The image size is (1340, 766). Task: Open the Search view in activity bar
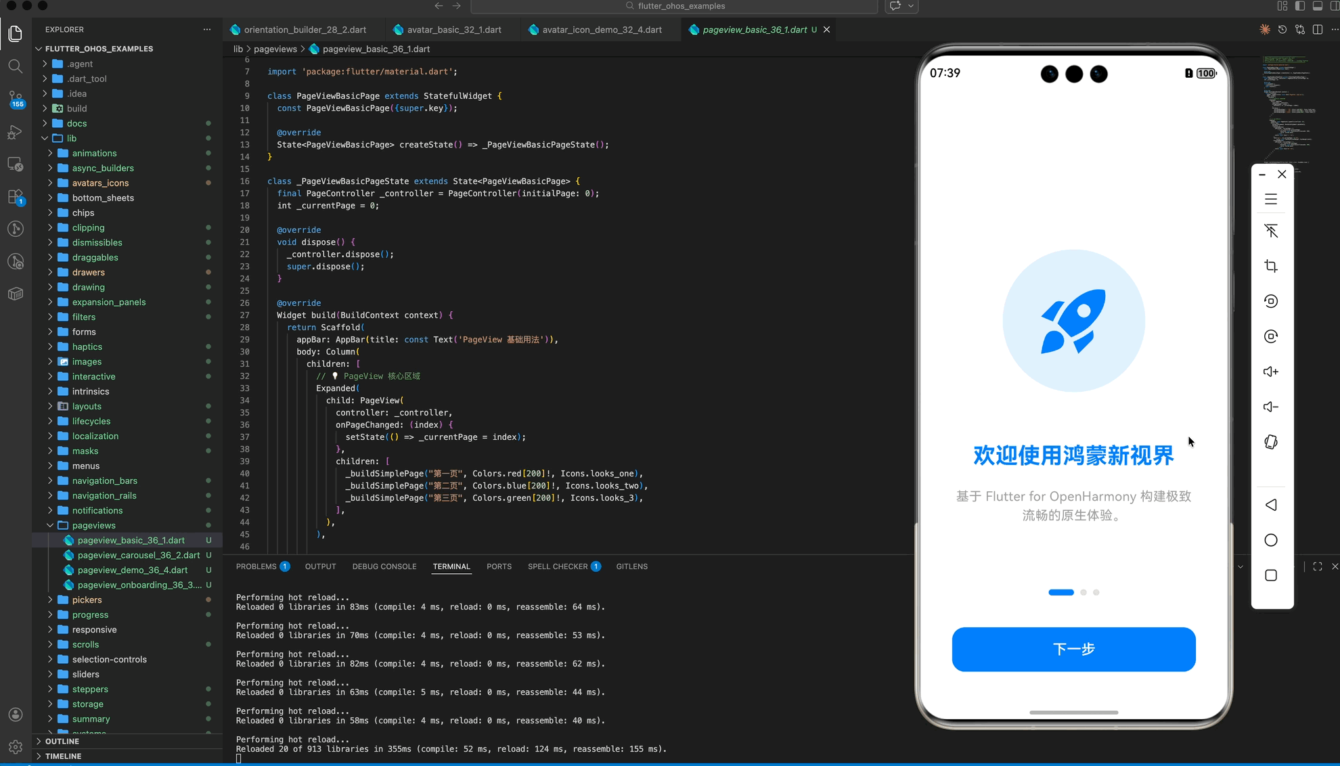tap(15, 66)
